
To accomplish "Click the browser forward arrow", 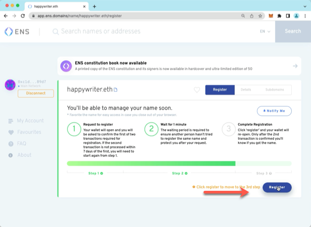I will [14, 16].
